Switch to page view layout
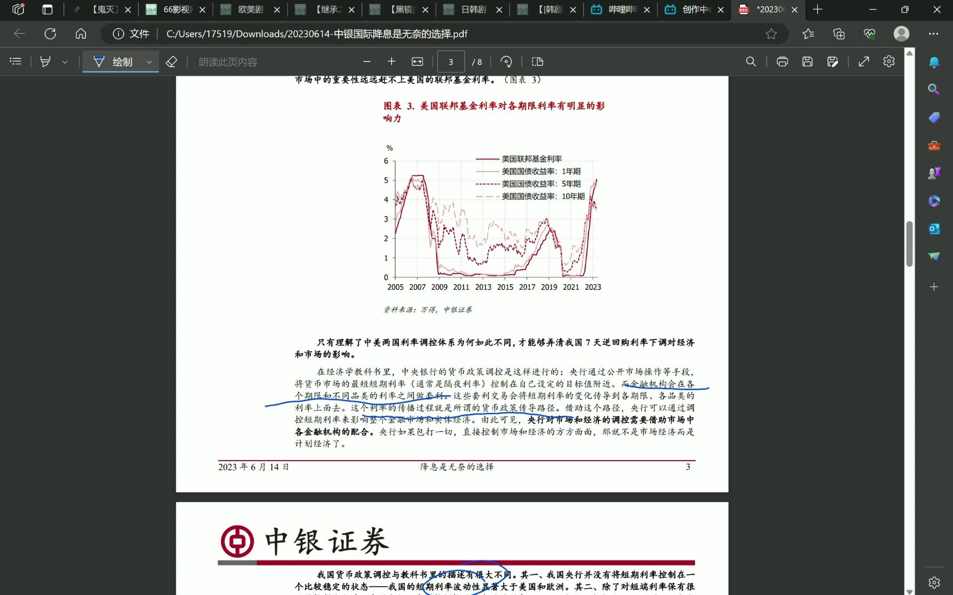Viewport: 953px width, 595px height. pos(537,62)
